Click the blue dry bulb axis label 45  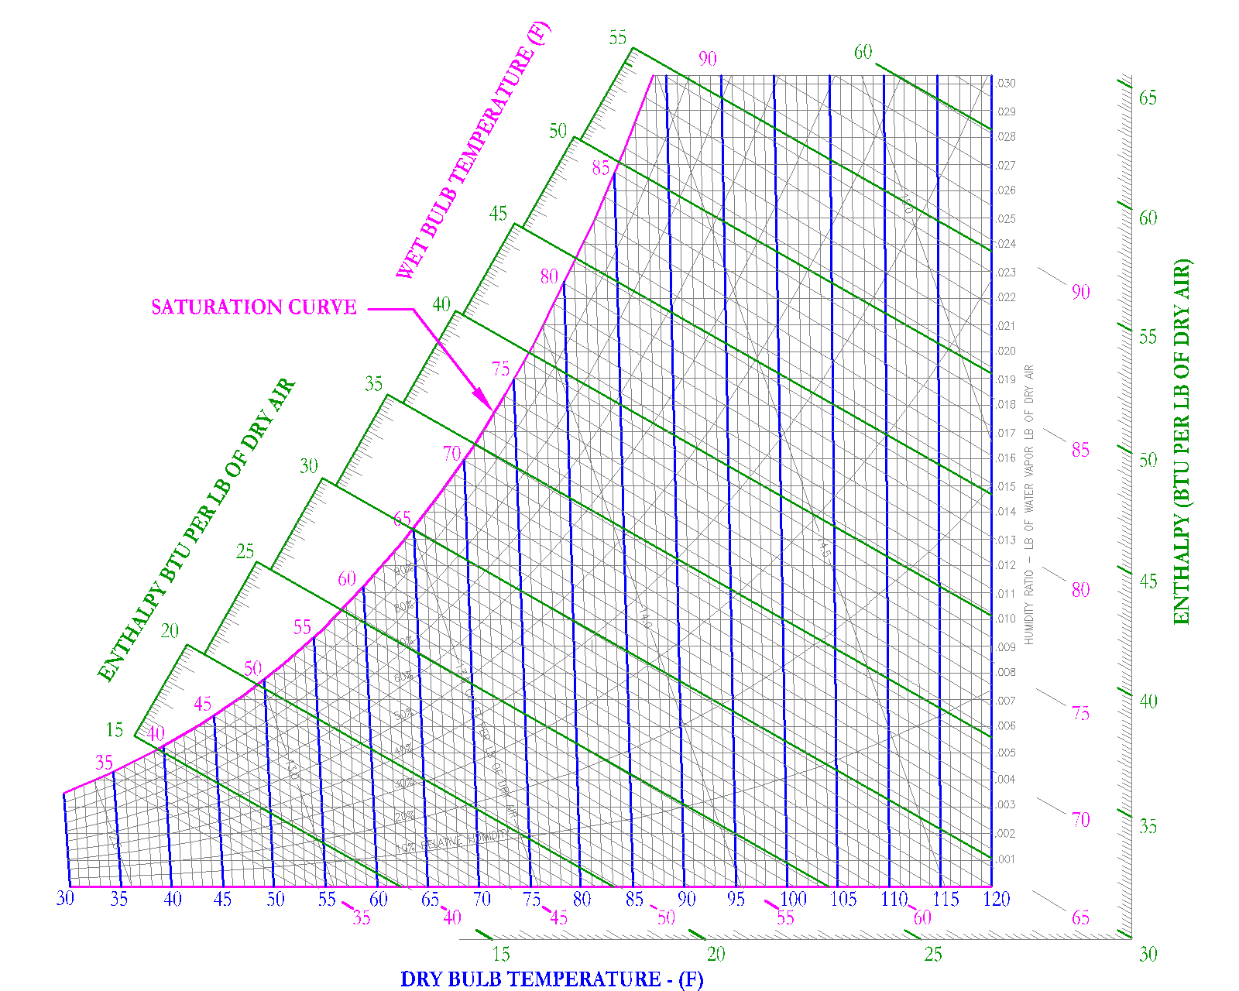[x=223, y=899]
